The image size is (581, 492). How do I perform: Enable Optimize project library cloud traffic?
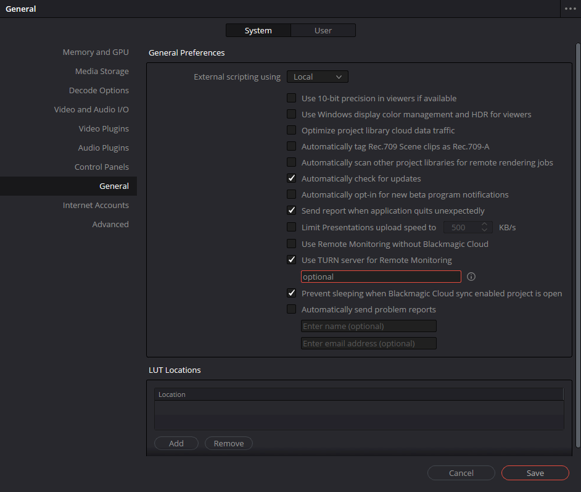coord(292,130)
